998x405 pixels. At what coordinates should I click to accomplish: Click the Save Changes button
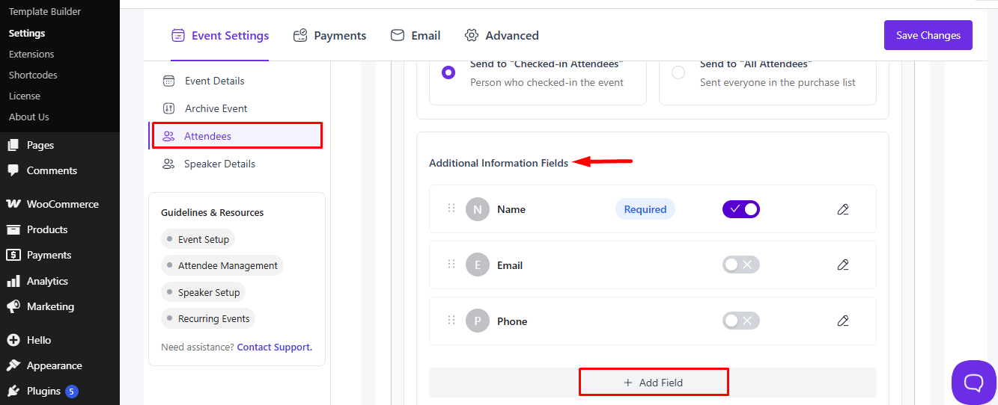tap(928, 35)
